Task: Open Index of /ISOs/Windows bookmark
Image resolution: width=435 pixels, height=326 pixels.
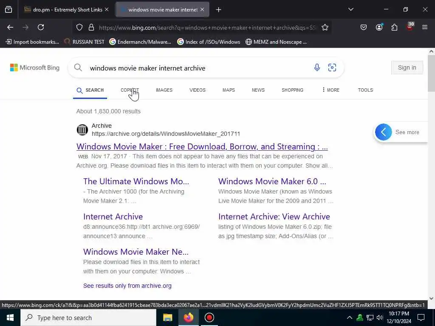Action: (x=209, y=42)
